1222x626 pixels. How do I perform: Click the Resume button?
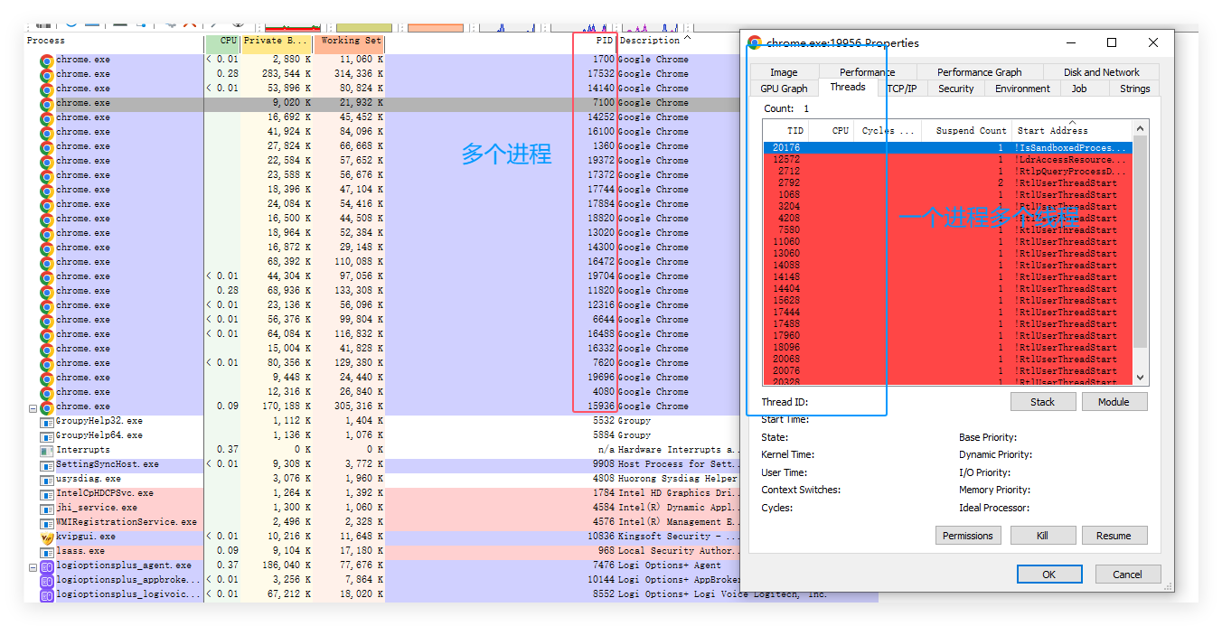1114,536
